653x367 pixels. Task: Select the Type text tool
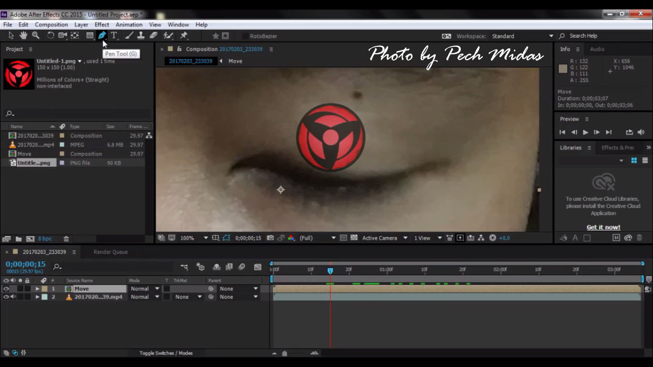(x=114, y=35)
